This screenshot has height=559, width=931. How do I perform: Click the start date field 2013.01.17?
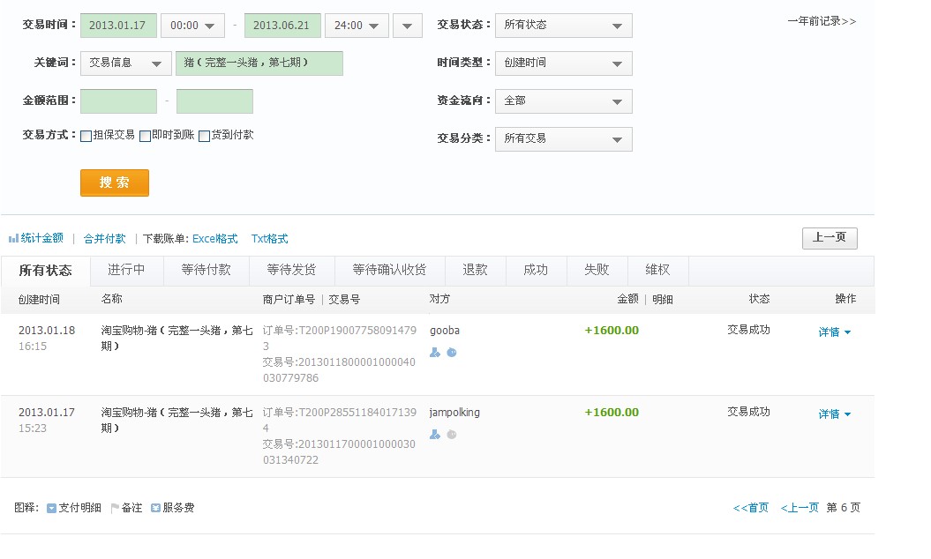118,26
